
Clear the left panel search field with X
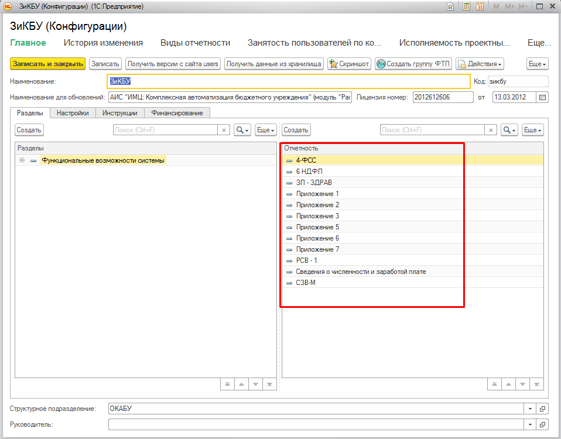pyautogui.click(x=223, y=130)
